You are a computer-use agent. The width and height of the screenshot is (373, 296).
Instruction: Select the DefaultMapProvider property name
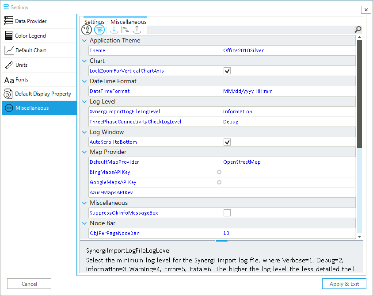(x=114, y=162)
